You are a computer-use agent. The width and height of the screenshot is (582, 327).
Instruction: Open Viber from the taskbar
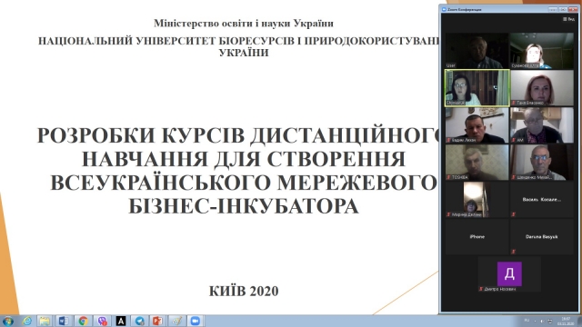[102, 321]
